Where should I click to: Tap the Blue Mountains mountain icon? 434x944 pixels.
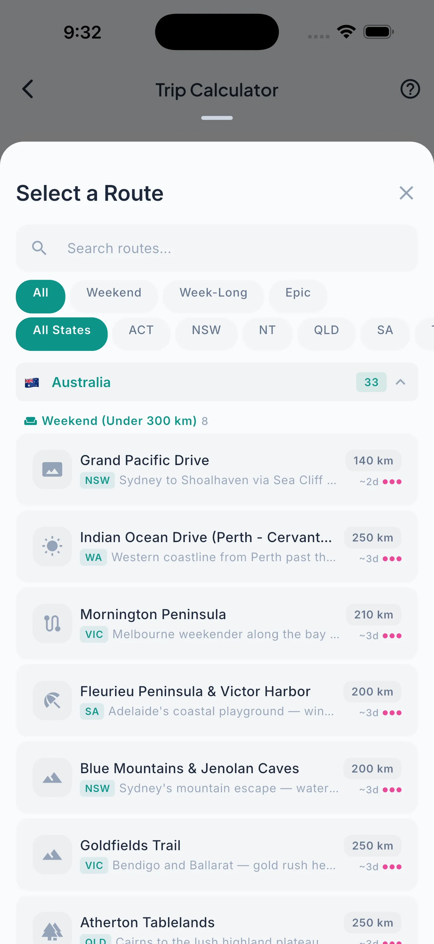[52, 777]
